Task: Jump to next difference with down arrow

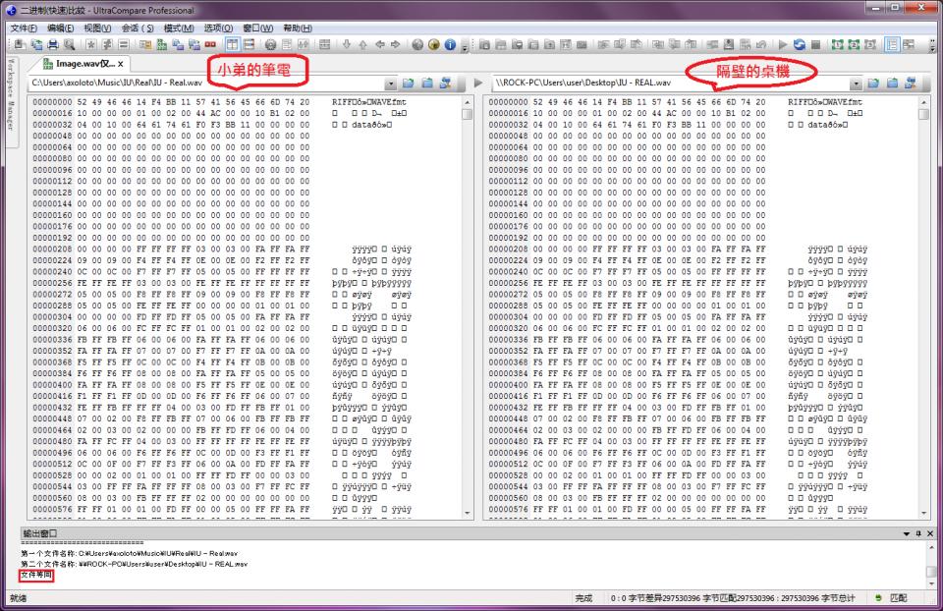Action: pyautogui.click(x=346, y=45)
